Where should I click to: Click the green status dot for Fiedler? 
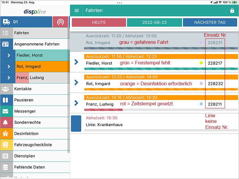(201, 63)
